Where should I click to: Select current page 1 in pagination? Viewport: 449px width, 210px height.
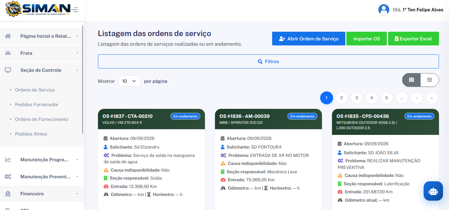(x=327, y=98)
